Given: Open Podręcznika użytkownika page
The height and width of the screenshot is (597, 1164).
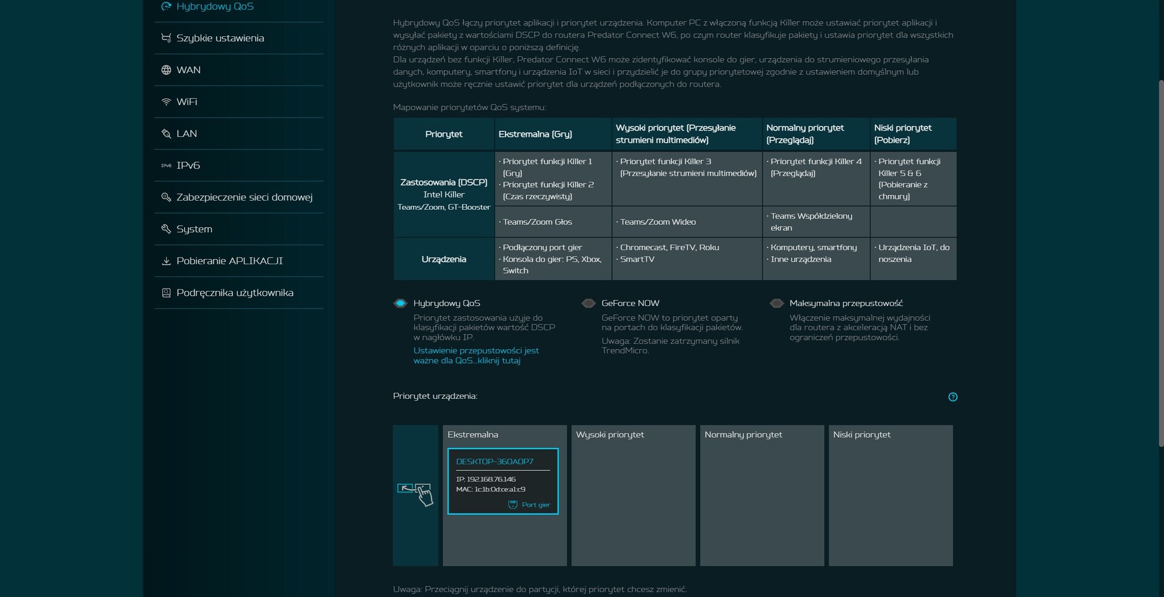Looking at the screenshot, I should [x=239, y=293].
